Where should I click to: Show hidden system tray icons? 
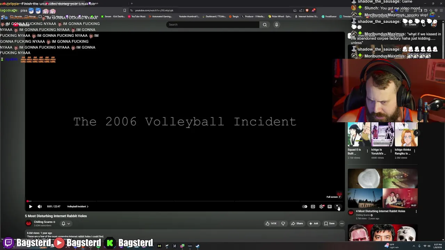click(x=414, y=246)
